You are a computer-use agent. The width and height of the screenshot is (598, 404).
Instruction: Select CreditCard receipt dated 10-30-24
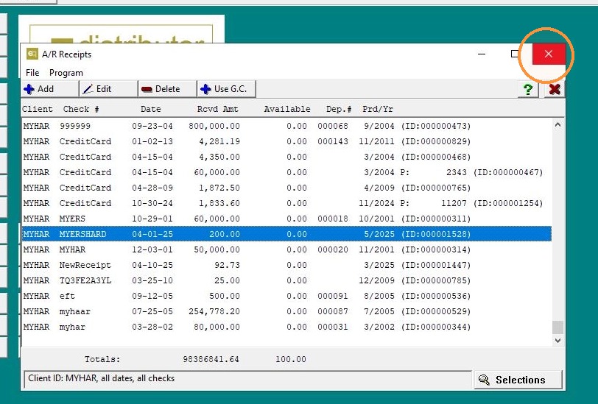click(x=286, y=203)
